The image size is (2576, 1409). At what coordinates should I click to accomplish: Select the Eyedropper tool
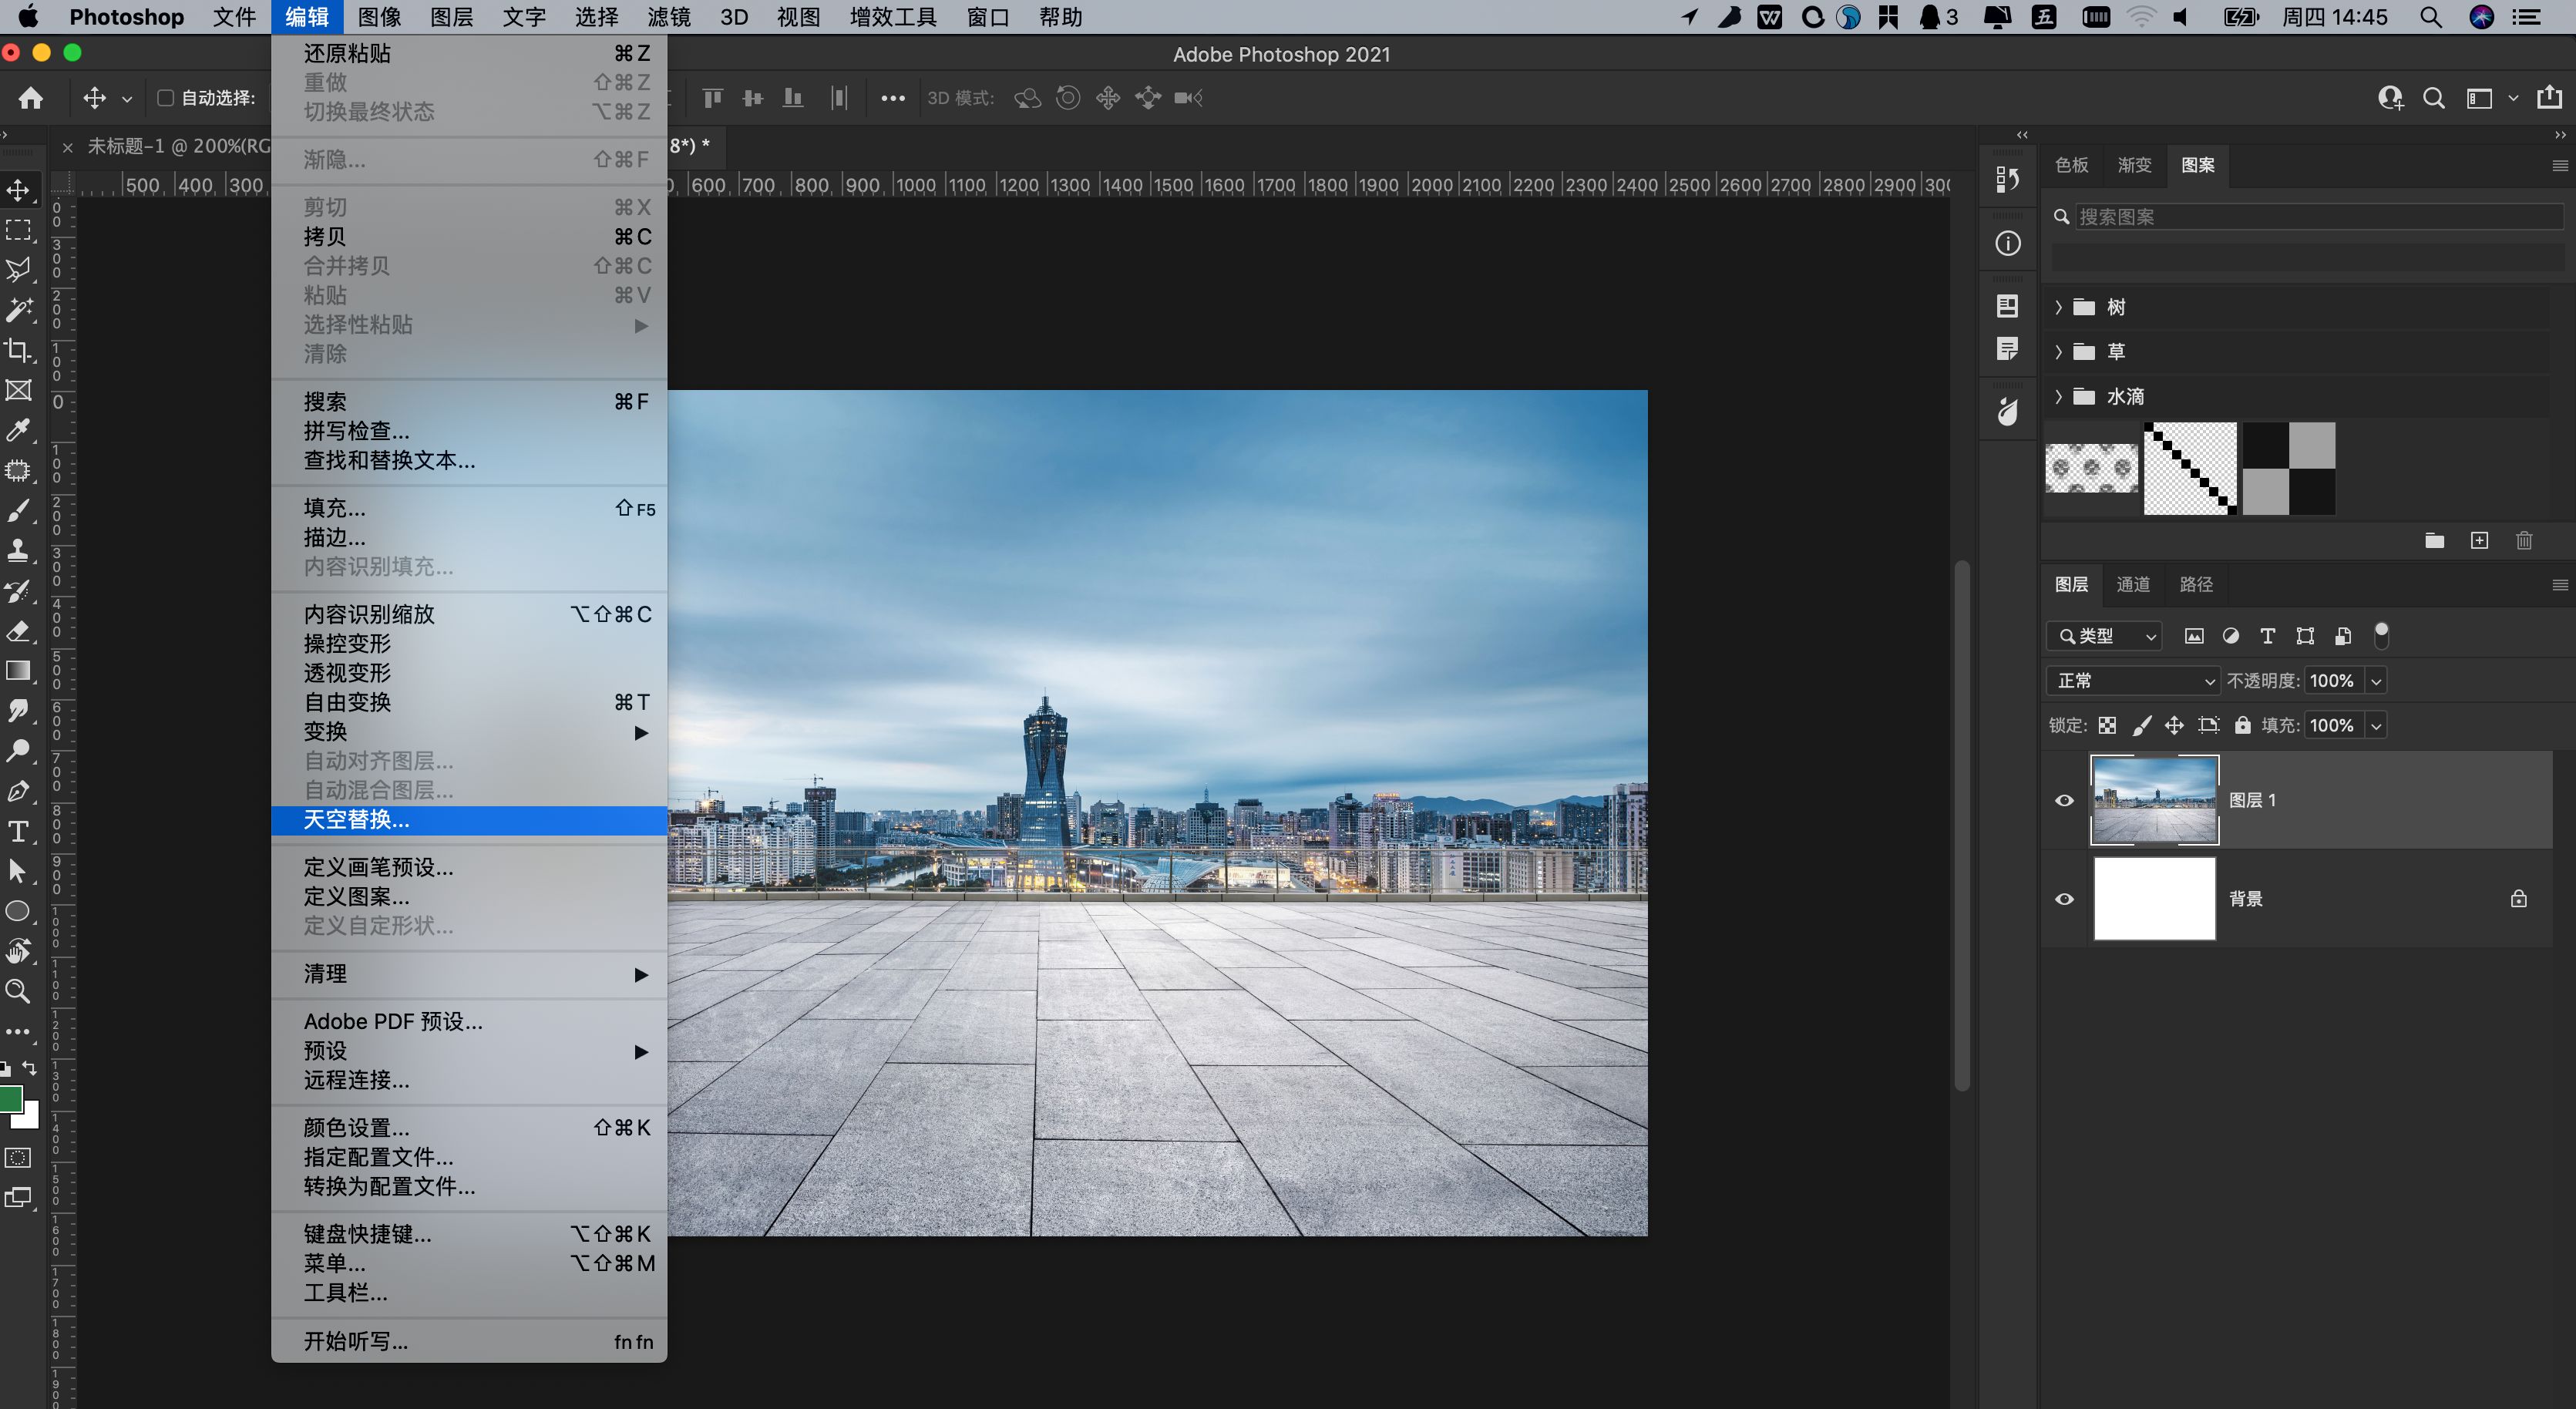[18, 430]
